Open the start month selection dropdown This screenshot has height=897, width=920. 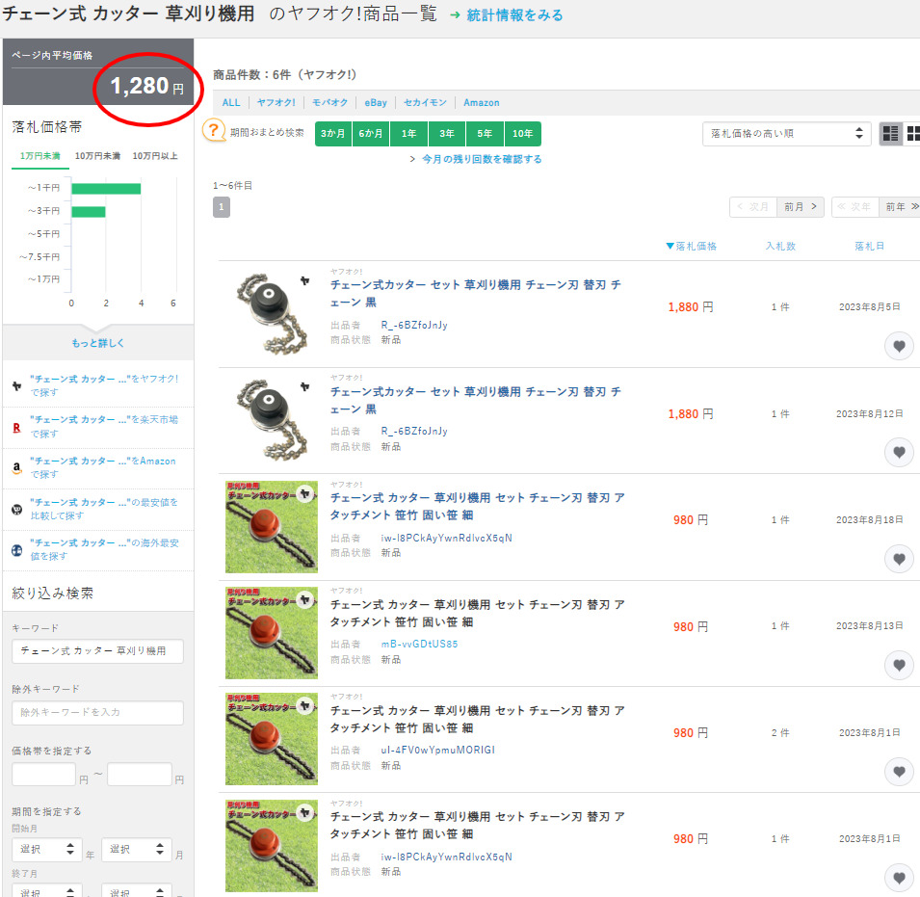[136, 850]
